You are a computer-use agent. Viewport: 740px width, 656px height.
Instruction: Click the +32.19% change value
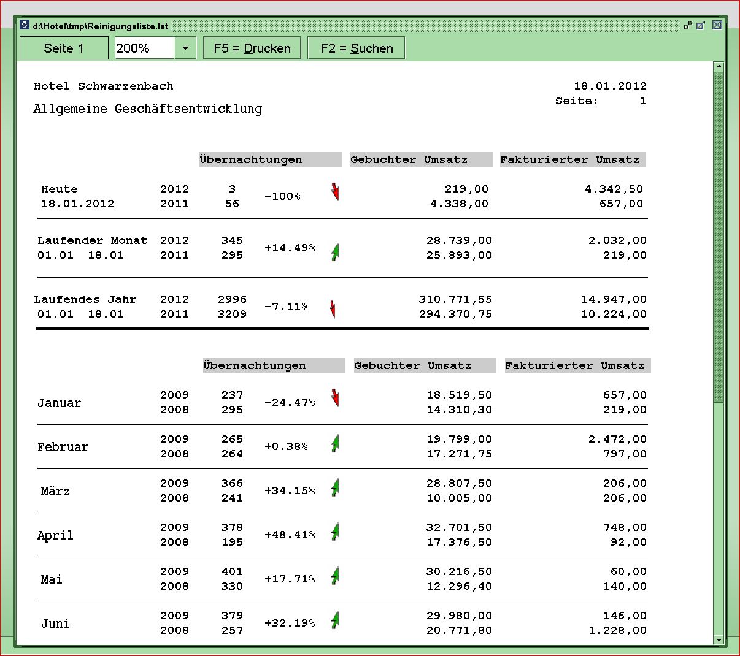click(x=290, y=623)
